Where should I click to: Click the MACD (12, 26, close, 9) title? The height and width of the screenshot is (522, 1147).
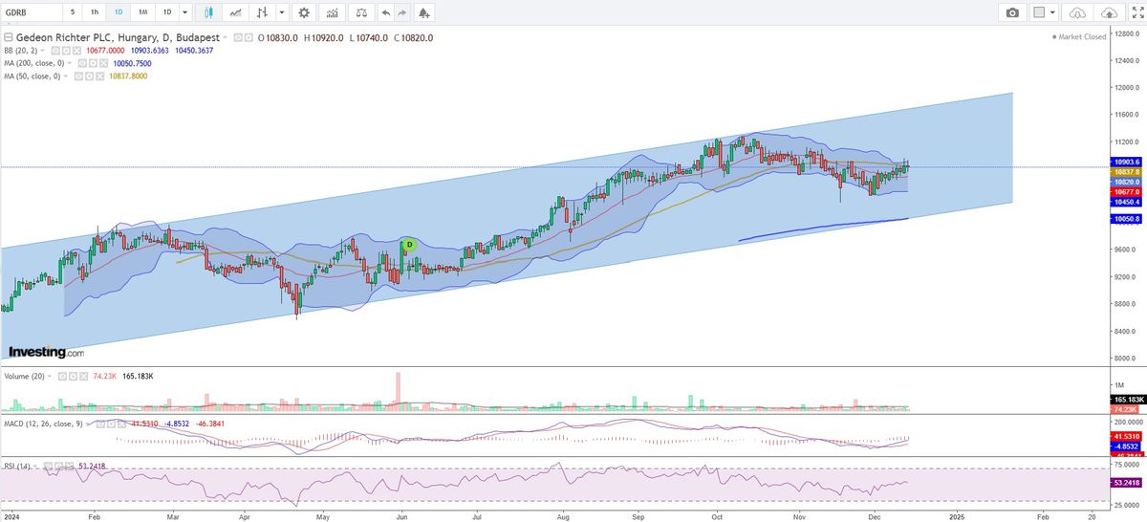tap(43, 424)
